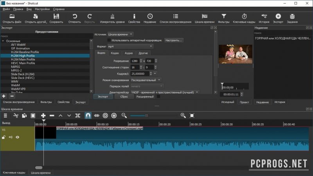This screenshot has height=176, width=313.
Task: Click timeline horizontal scrollbar handle
Action: click(39, 168)
